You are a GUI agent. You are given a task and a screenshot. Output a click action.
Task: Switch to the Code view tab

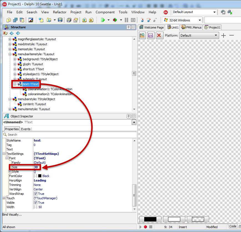coord(233,226)
